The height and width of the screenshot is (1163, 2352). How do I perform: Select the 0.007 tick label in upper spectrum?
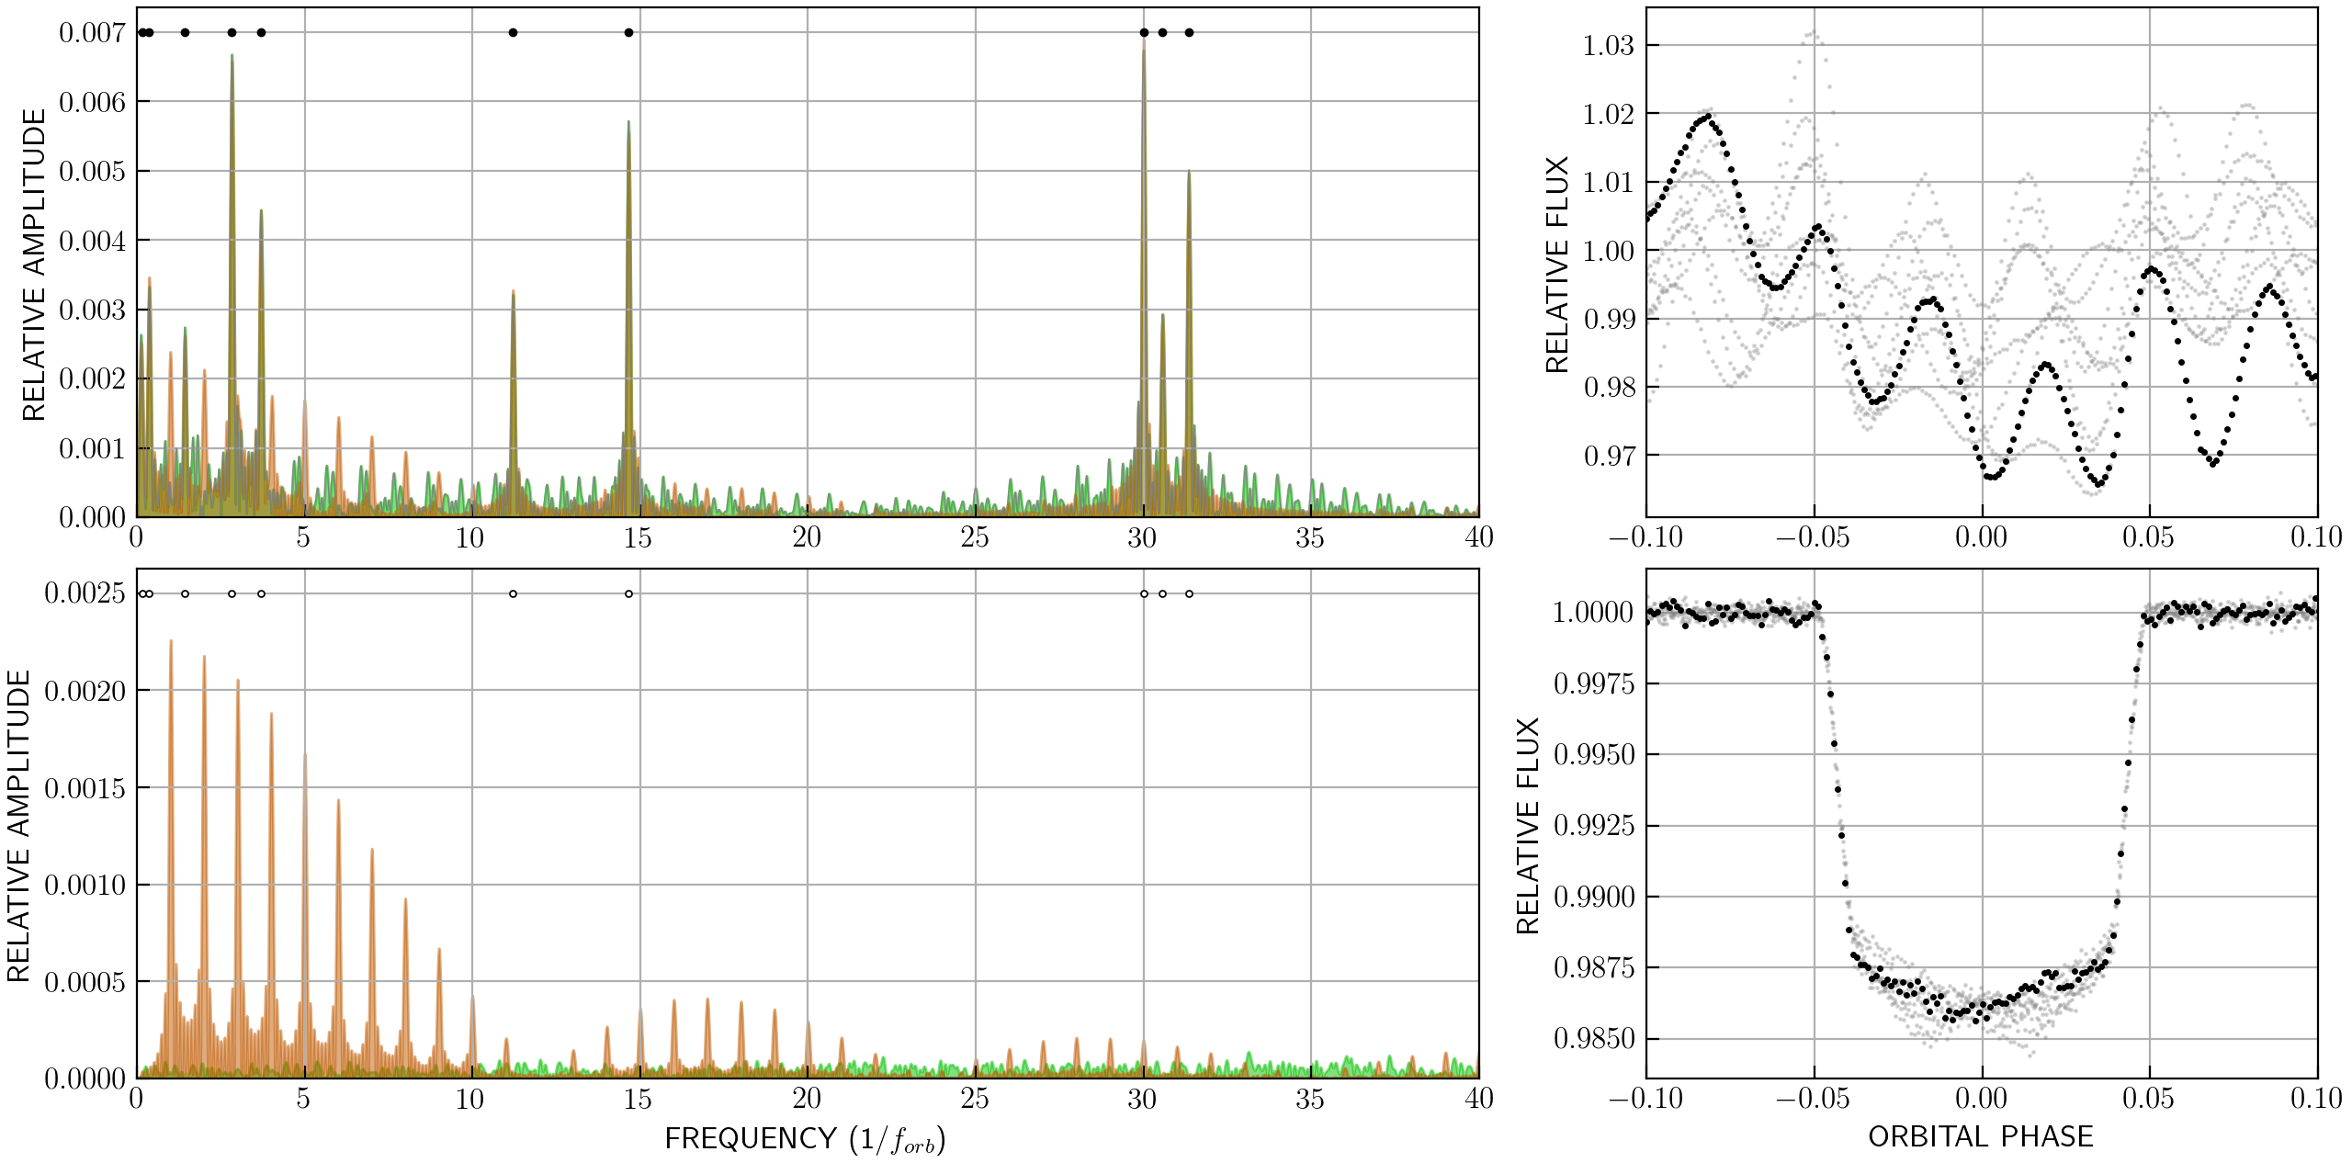(92, 33)
